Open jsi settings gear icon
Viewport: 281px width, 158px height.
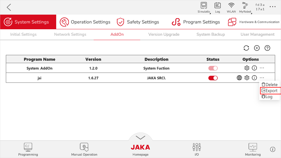(x=247, y=78)
